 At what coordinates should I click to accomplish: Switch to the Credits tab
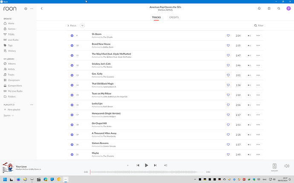point(174,17)
